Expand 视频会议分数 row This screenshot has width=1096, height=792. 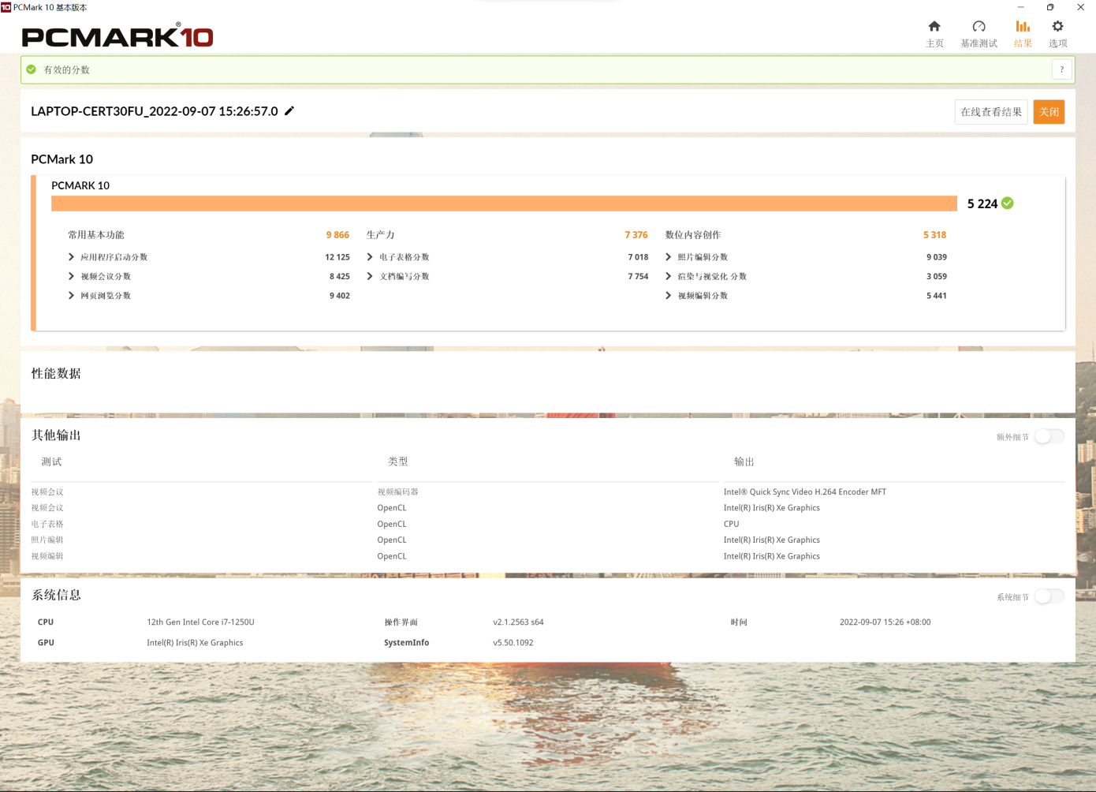71,276
